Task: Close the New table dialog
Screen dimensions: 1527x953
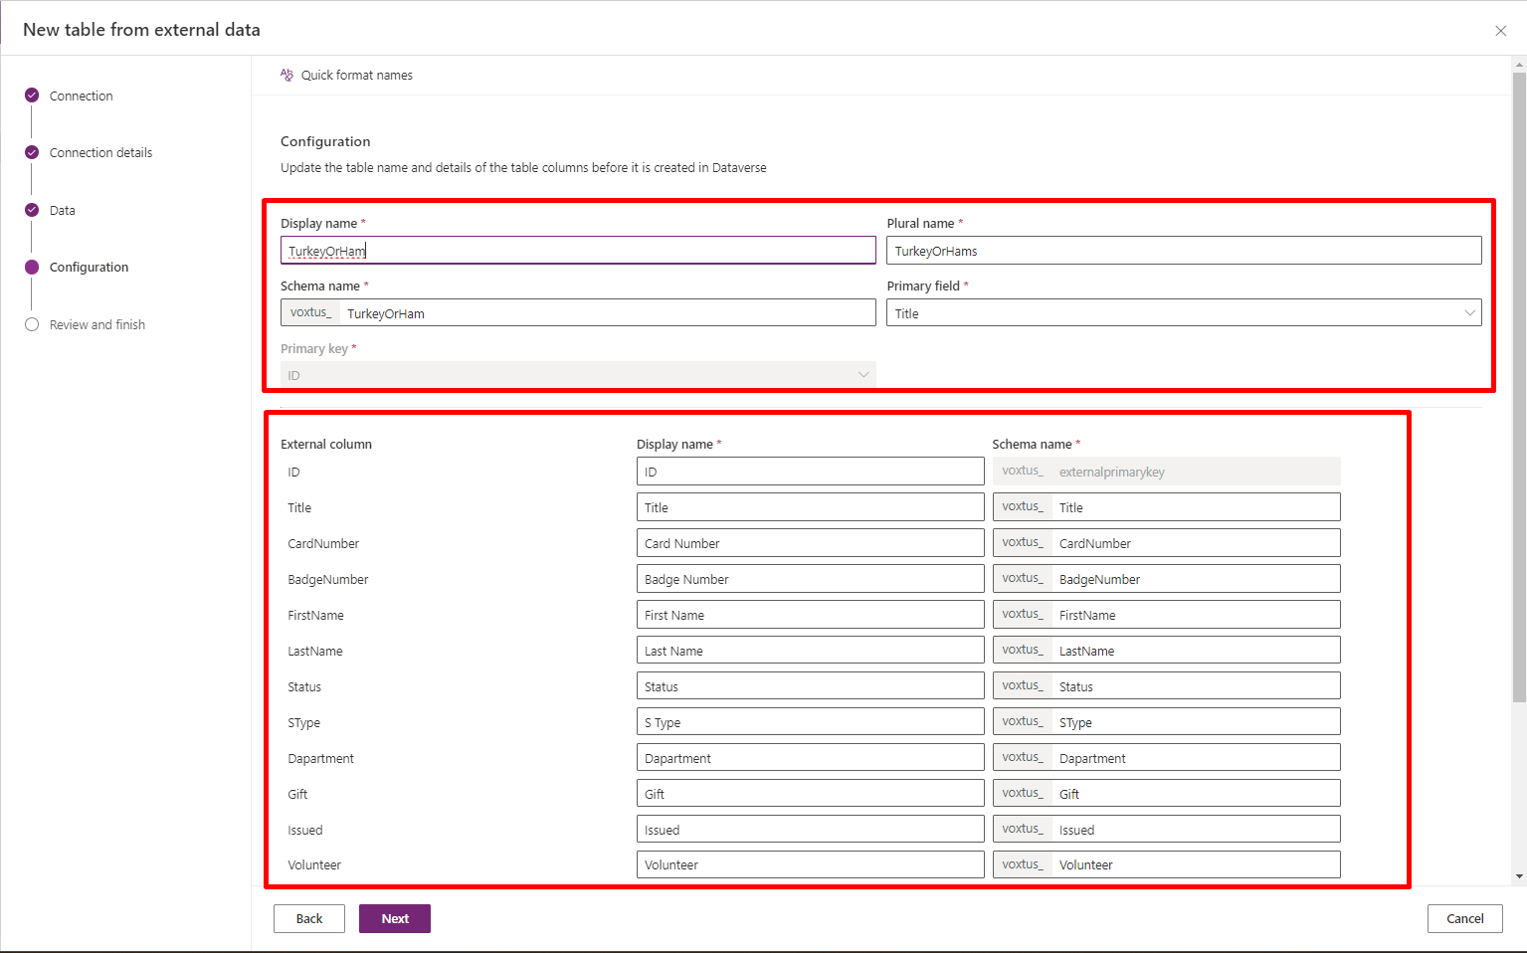Action: 1500,31
